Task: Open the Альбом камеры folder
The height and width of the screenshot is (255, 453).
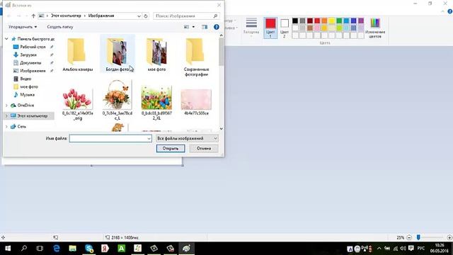Action: (x=77, y=55)
